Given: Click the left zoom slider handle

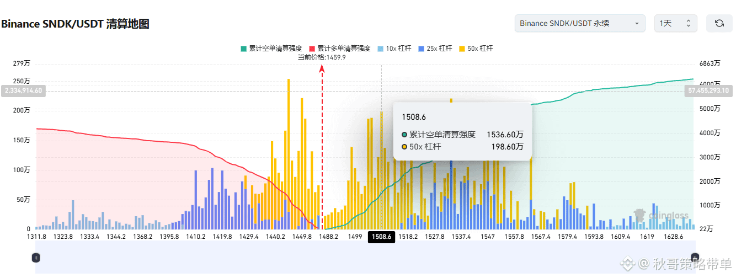Looking at the screenshot, I should (36, 257).
